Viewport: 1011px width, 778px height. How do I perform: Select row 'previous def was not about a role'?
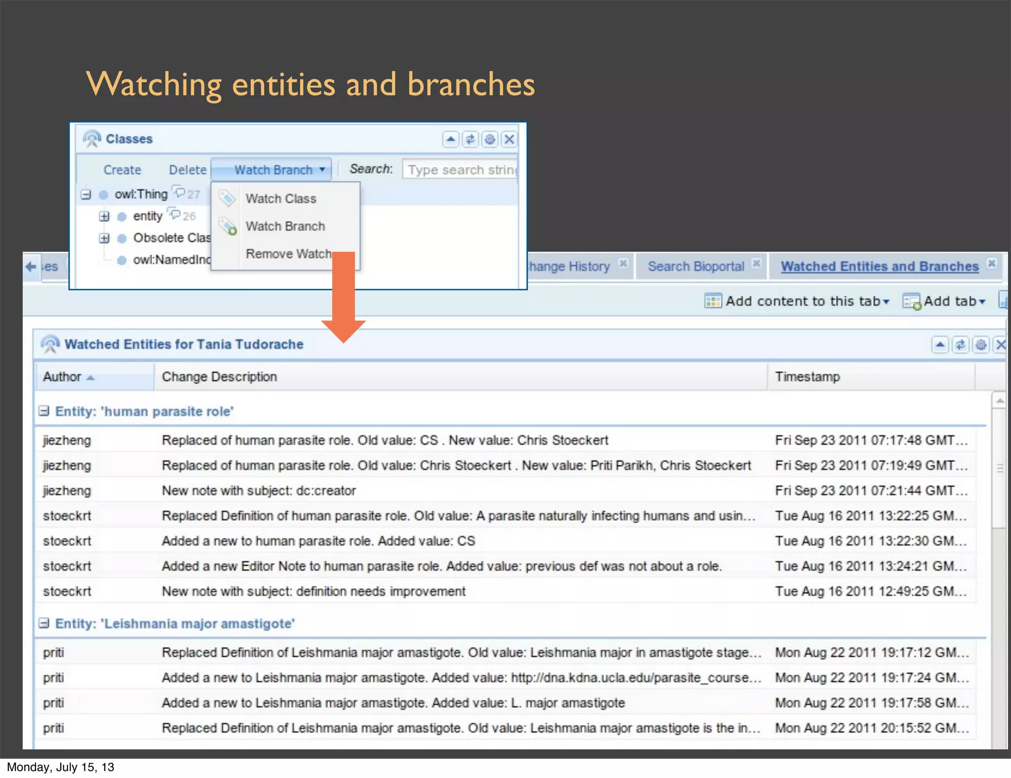[506, 566]
